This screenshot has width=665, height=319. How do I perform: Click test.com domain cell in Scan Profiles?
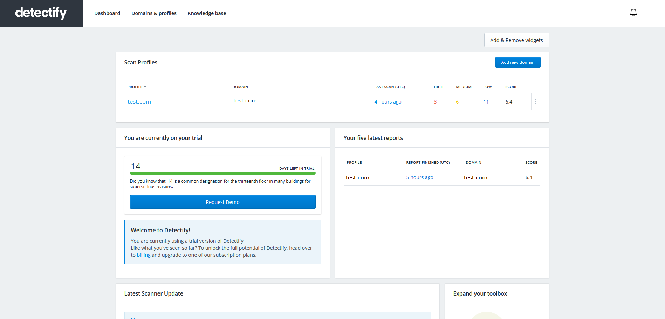click(245, 101)
